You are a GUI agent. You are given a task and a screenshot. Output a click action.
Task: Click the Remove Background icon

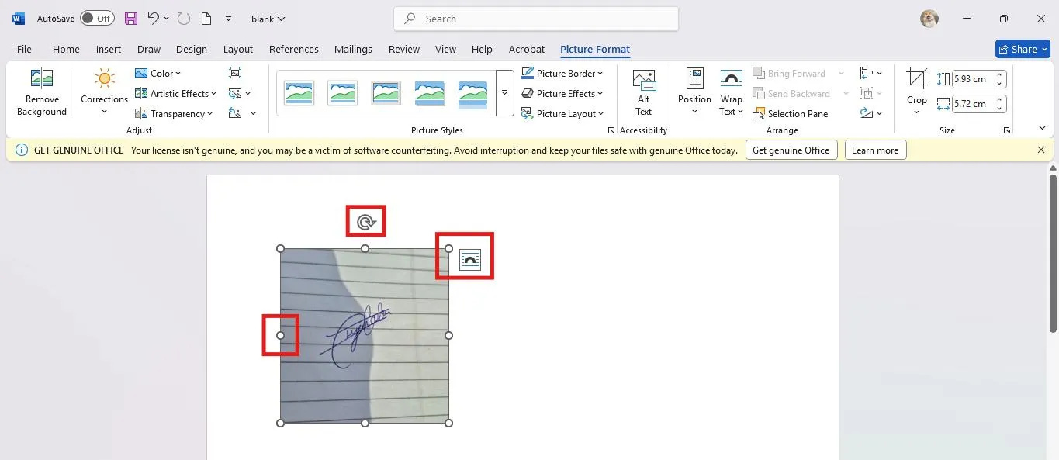[x=41, y=80]
